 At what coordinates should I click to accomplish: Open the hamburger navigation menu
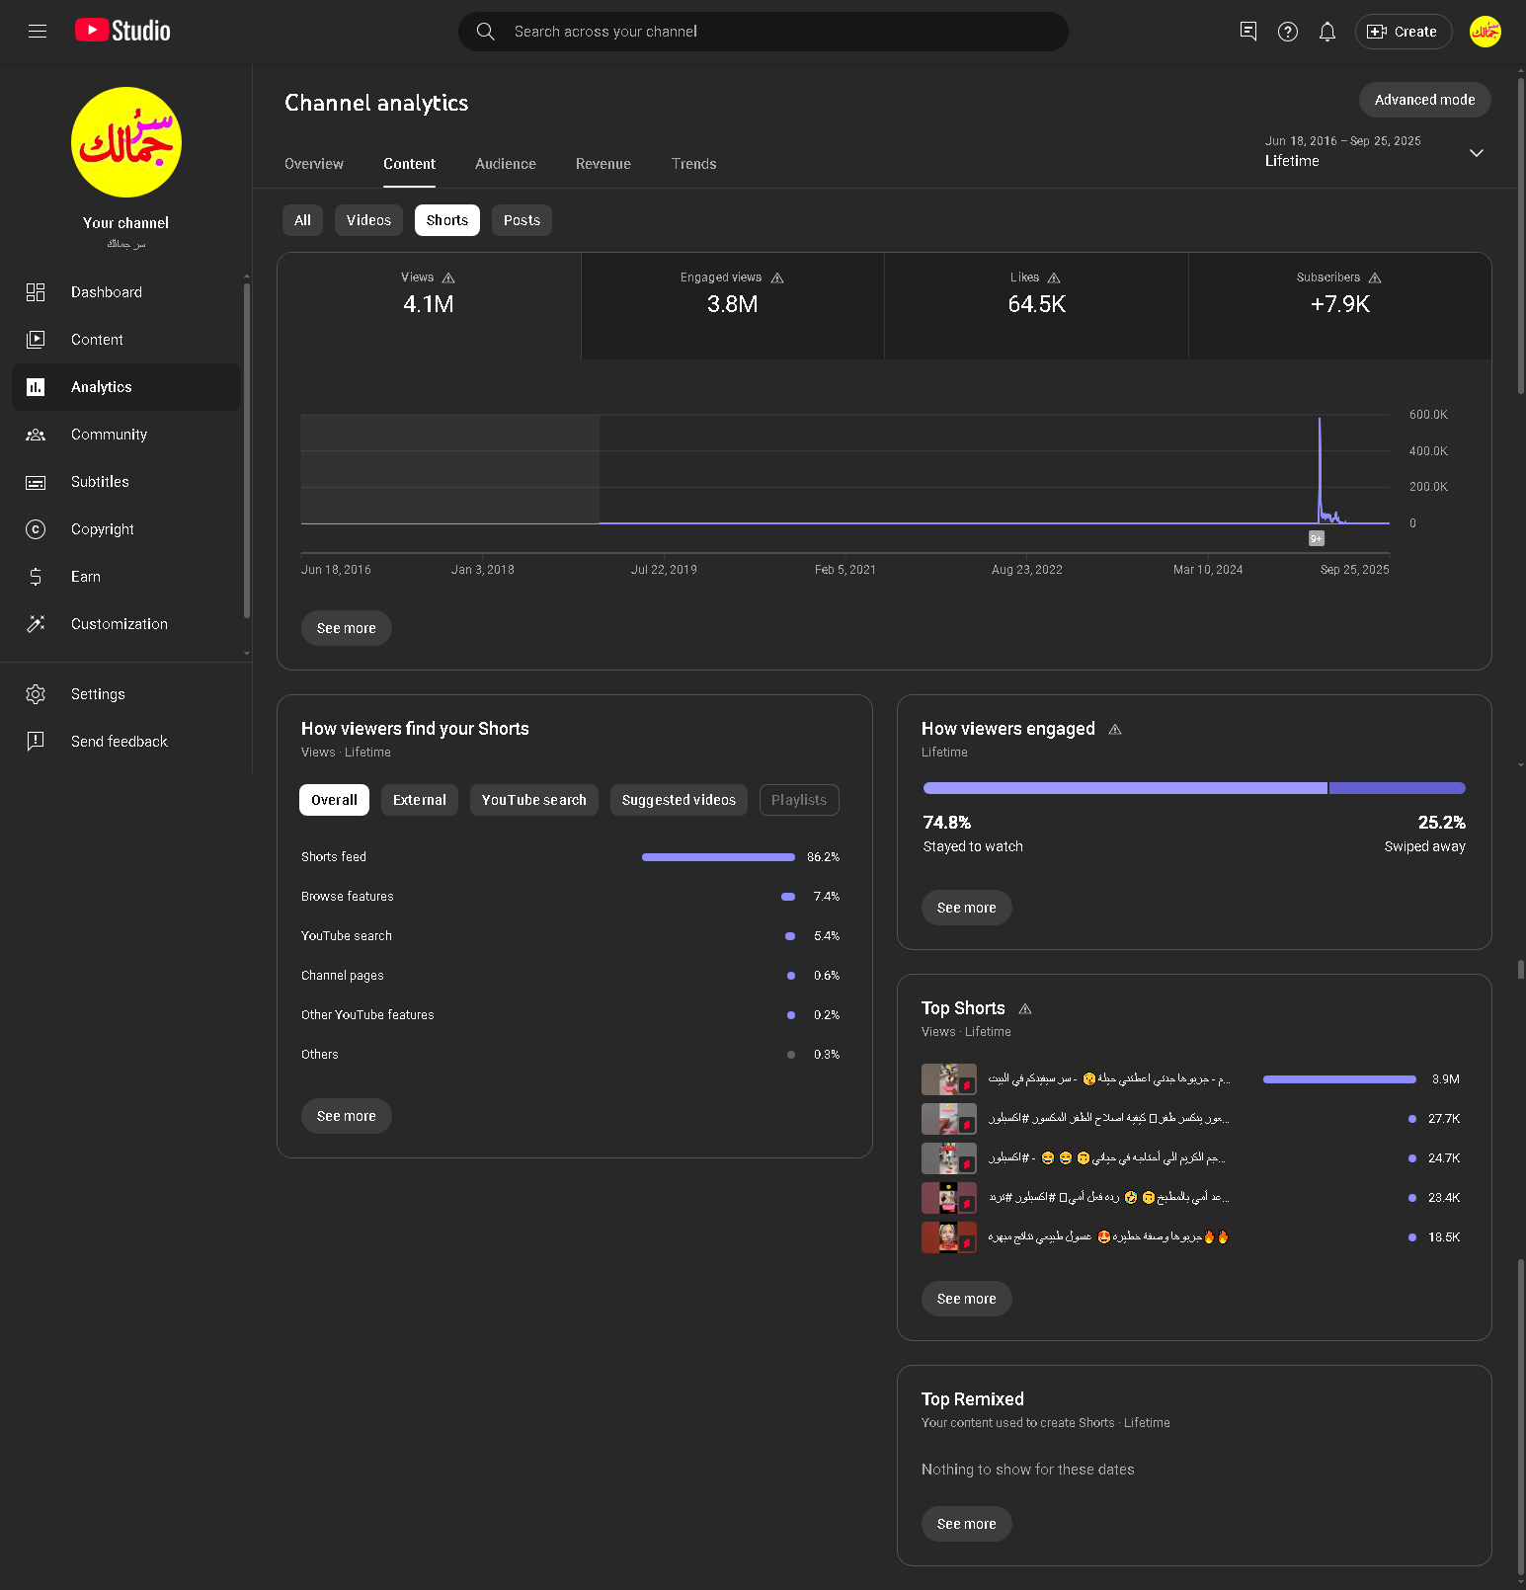pos(38,32)
